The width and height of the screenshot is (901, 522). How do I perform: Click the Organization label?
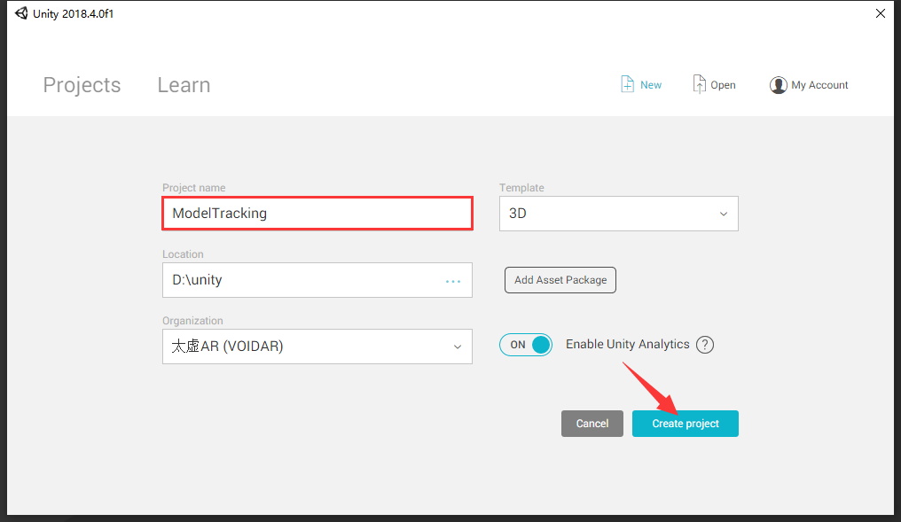point(192,321)
